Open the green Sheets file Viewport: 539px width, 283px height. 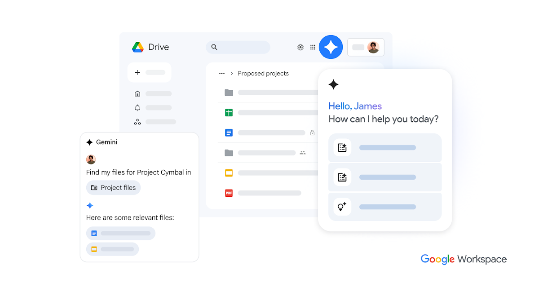(229, 112)
